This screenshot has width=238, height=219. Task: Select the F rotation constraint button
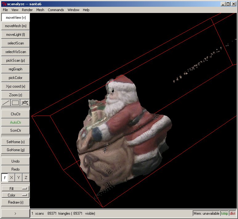5,178
